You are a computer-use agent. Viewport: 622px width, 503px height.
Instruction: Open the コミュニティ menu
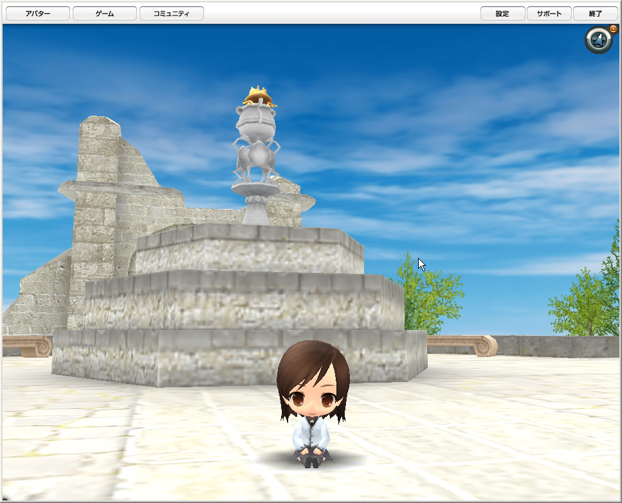171,14
